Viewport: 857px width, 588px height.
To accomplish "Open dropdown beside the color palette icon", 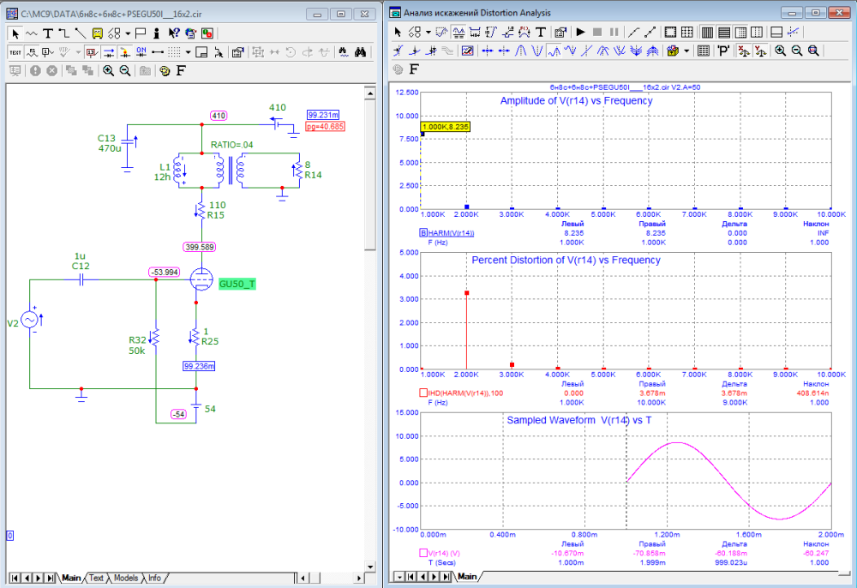I will (686, 51).
